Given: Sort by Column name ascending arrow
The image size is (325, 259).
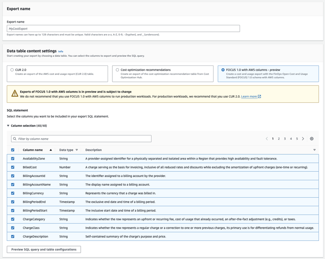Looking at the screenshot, I should (51, 150).
